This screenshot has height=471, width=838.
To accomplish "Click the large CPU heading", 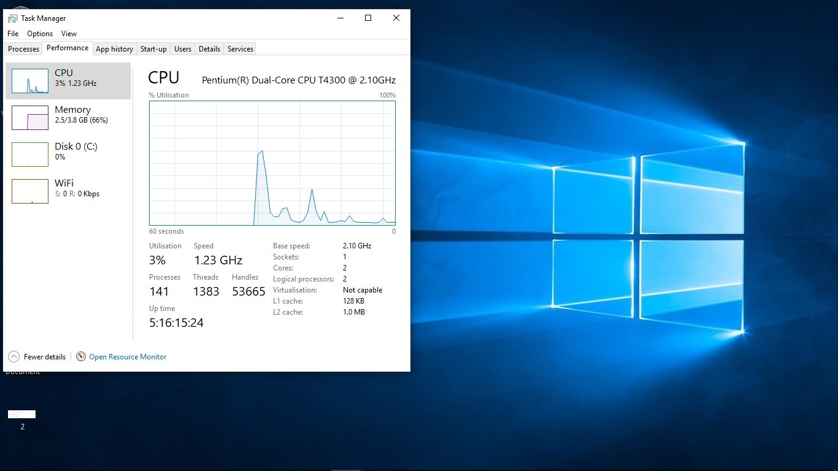I will click(164, 77).
